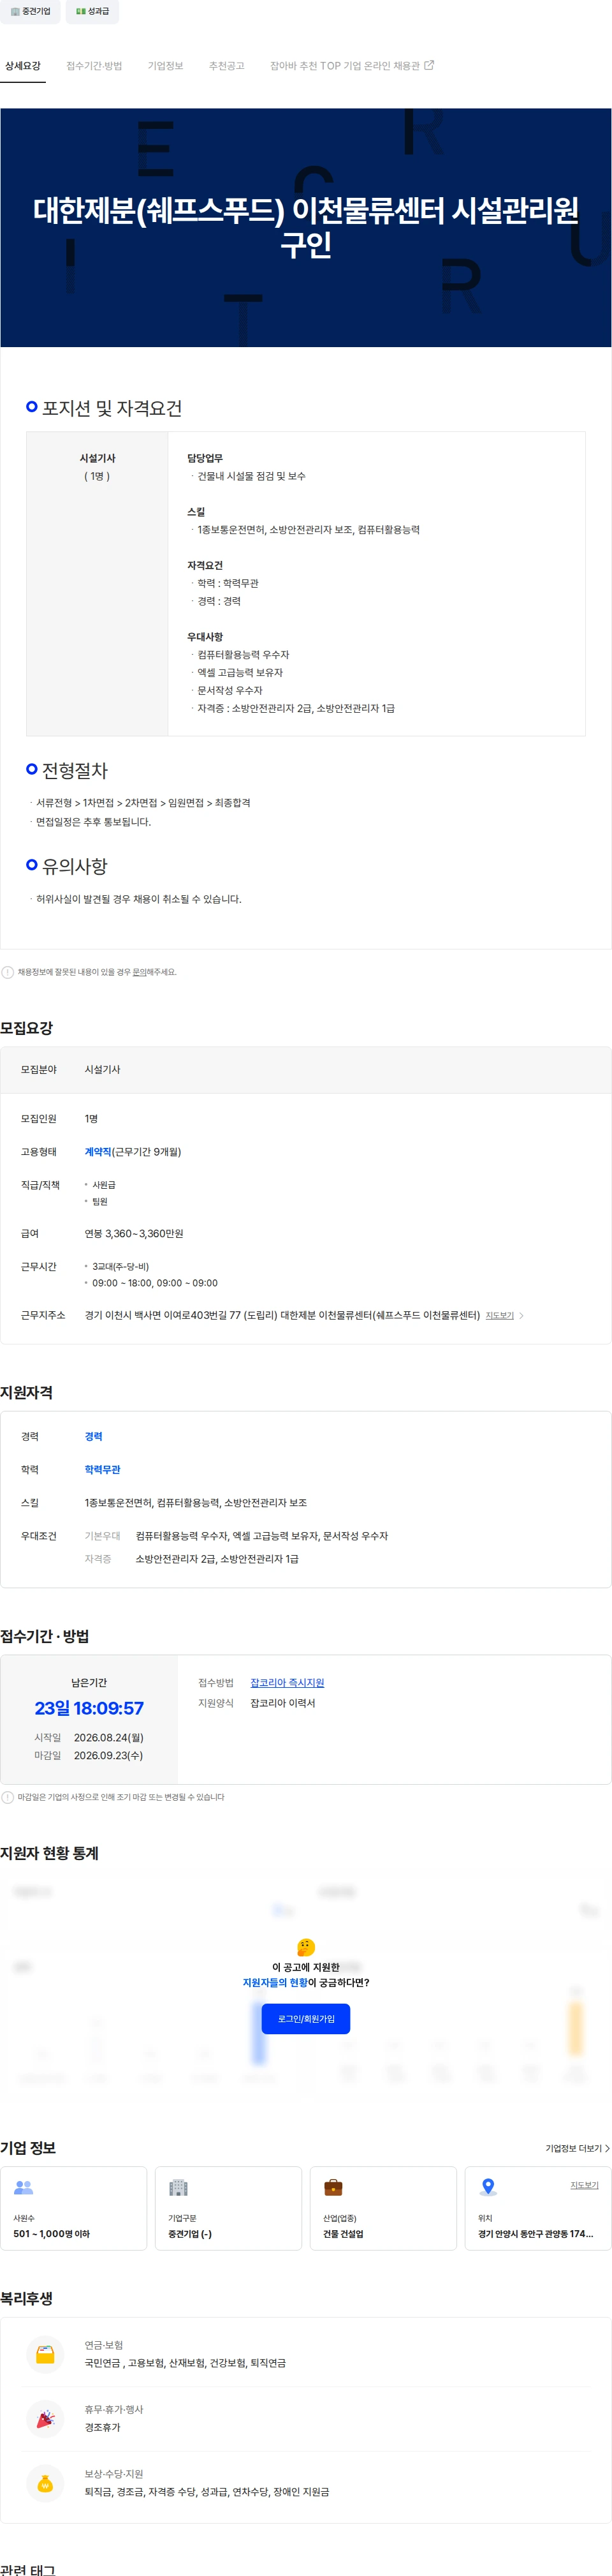Click the 계약직 employment type text

[98, 1152]
